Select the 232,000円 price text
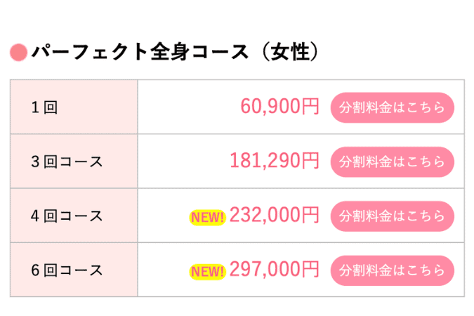 pos(275,215)
